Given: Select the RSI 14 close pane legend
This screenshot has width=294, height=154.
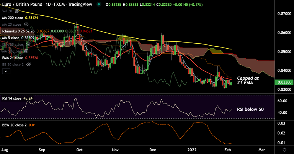Looking at the screenshot, I should pyautogui.click(x=11, y=98).
